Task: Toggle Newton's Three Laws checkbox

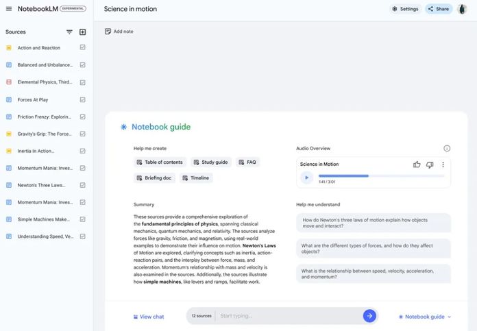Action: point(82,185)
